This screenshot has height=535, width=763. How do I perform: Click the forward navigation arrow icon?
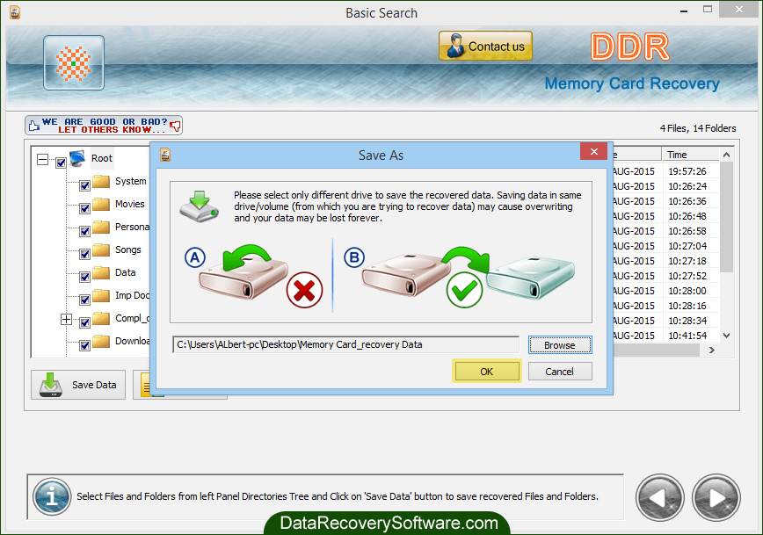click(x=716, y=497)
